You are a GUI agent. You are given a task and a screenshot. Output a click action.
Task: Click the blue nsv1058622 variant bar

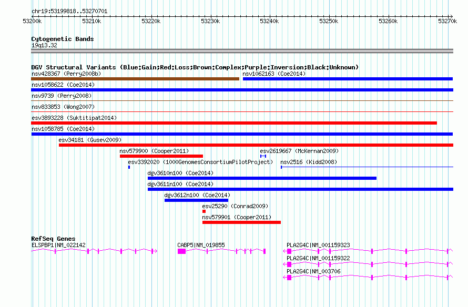click(242, 90)
